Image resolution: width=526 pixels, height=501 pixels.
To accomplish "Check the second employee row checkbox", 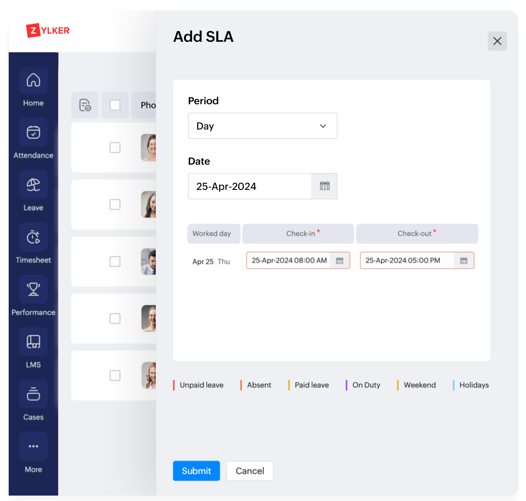I will [x=115, y=205].
